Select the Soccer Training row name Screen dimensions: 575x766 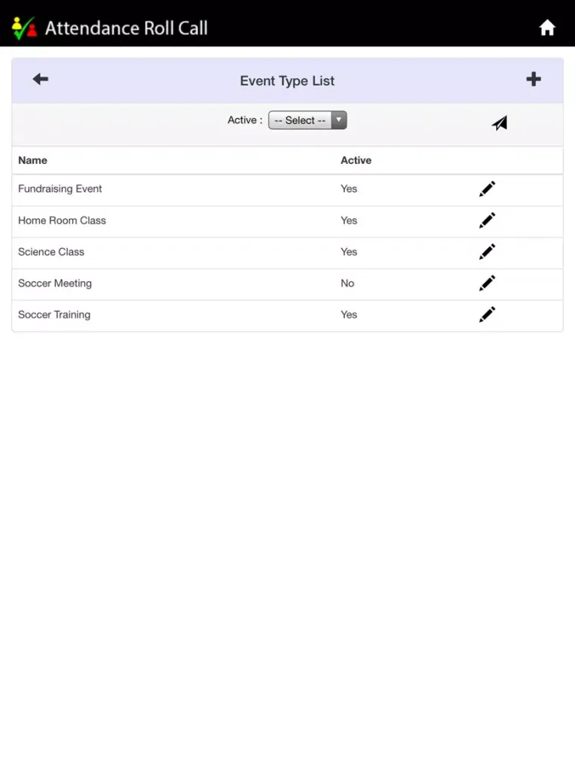pos(54,315)
